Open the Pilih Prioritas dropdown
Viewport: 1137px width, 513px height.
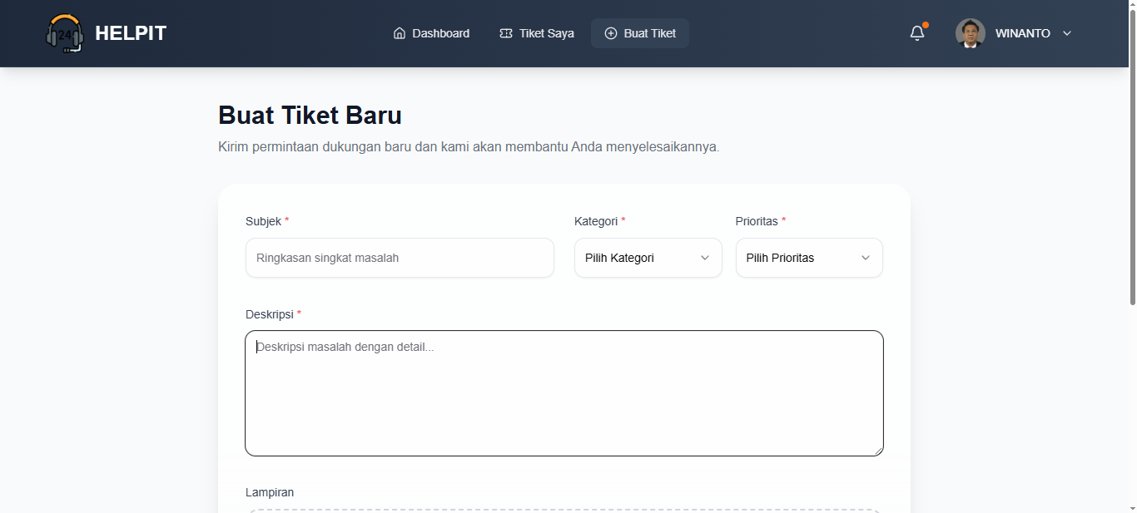[808, 258]
